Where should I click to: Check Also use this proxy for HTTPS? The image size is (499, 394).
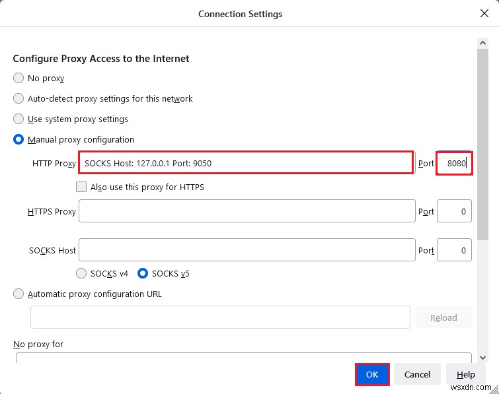click(x=81, y=187)
